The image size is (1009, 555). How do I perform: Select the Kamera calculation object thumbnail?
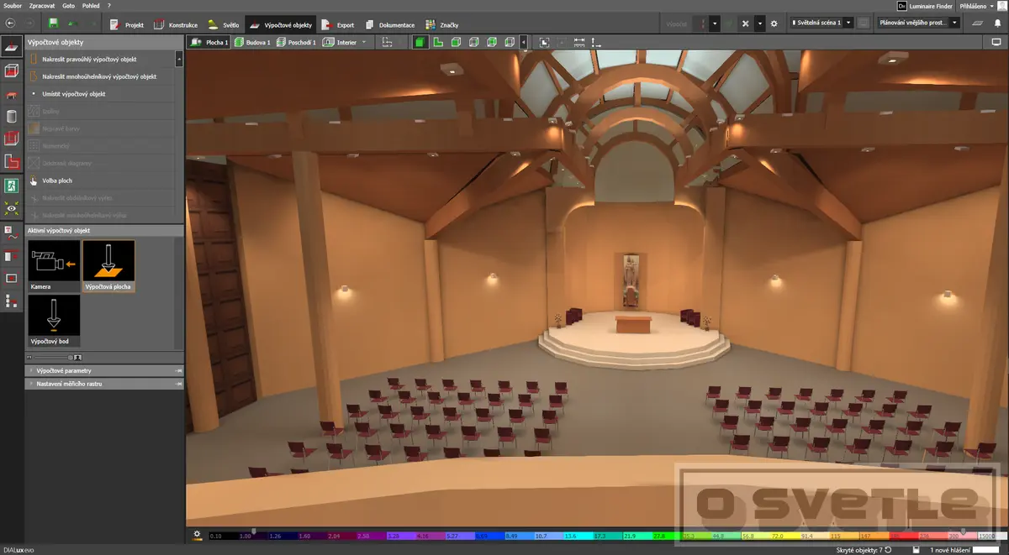54,266
